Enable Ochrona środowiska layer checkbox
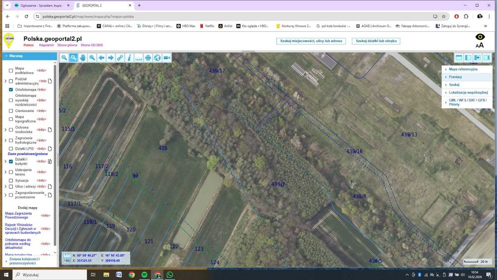The height and width of the screenshot is (280, 497). [x=11, y=130]
